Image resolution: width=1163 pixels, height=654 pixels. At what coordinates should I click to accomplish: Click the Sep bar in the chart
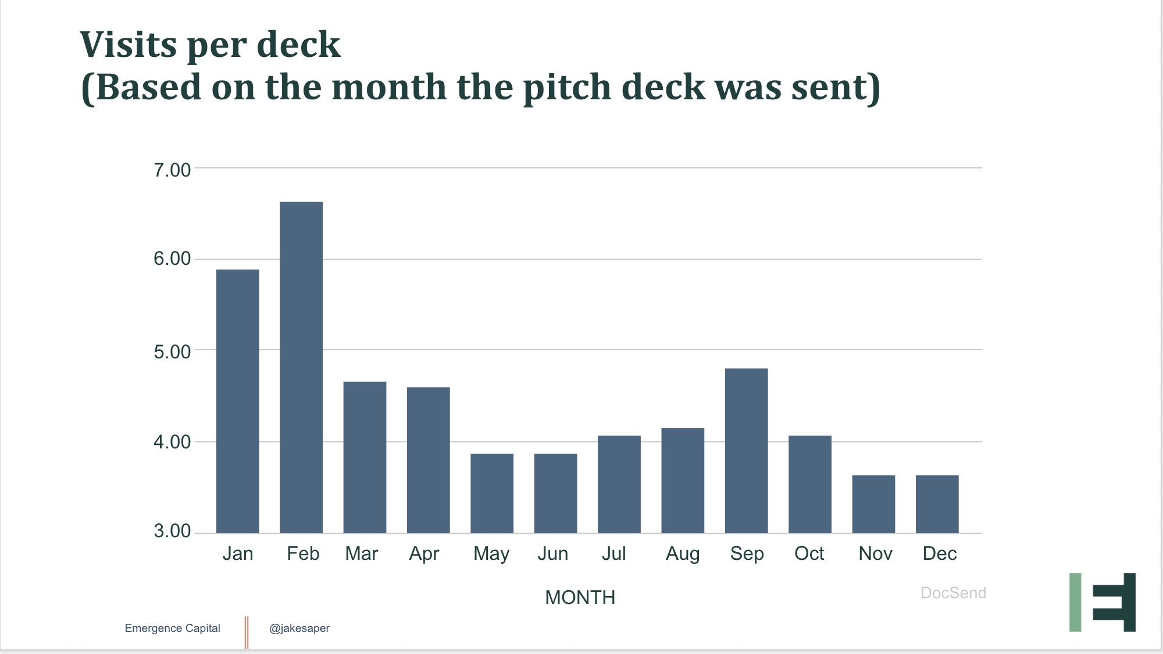[746, 450]
